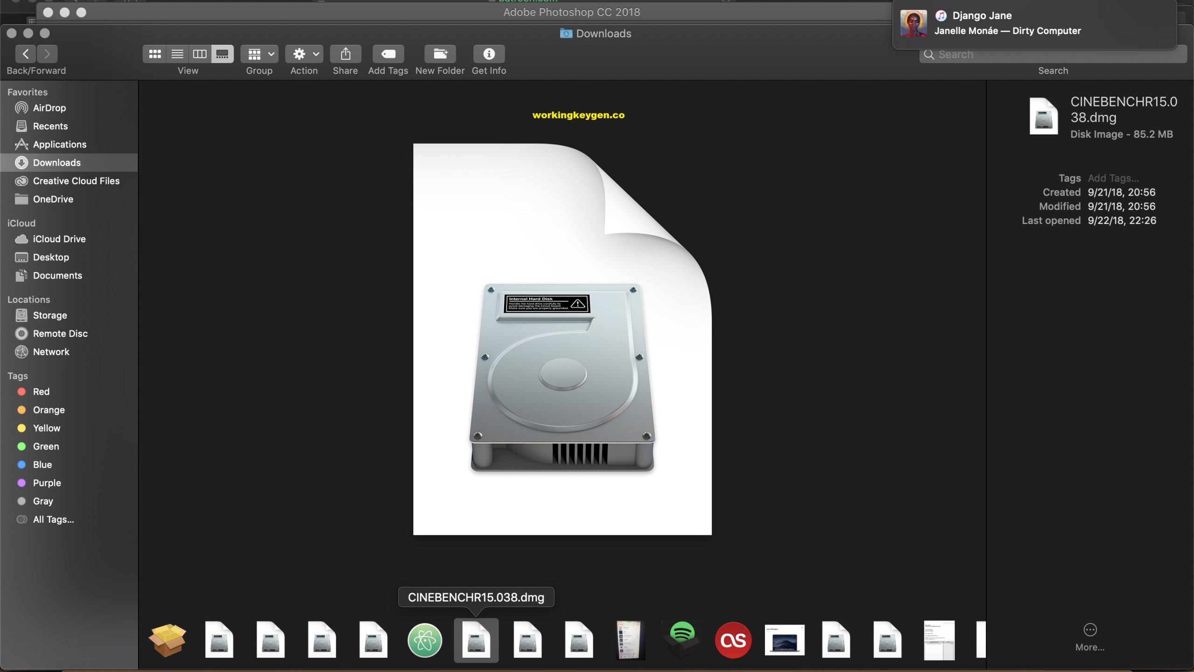
Task: Click the Back navigation arrow
Action: click(x=26, y=54)
